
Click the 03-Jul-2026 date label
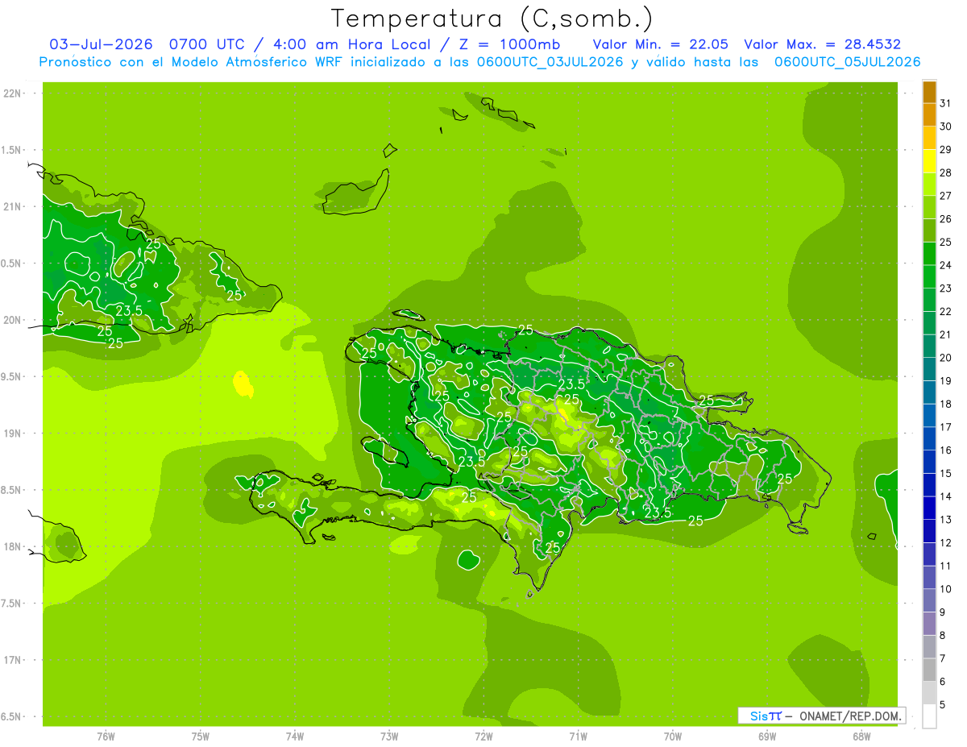(x=101, y=44)
